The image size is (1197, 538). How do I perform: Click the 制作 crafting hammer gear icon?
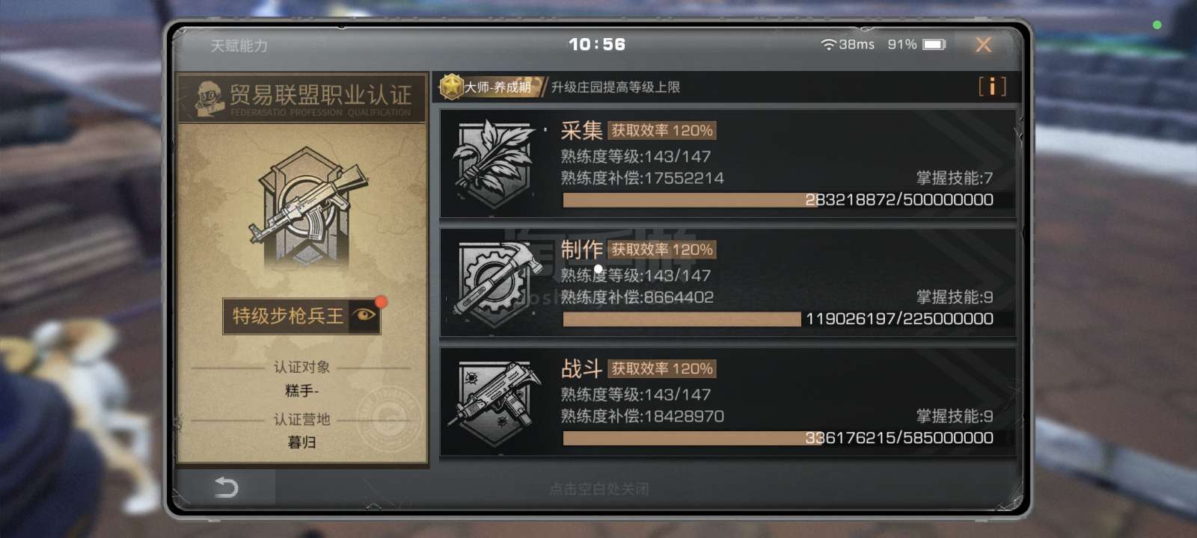(495, 282)
